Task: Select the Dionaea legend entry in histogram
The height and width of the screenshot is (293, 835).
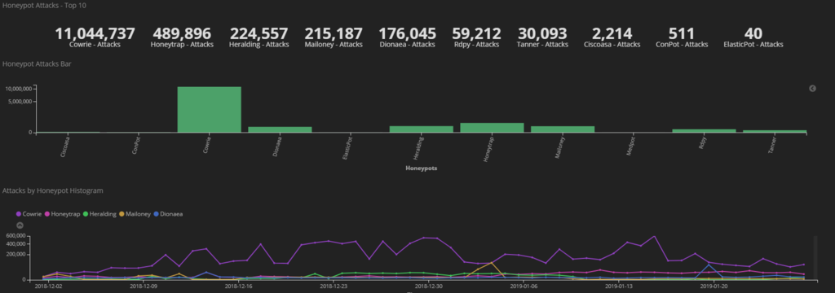Action: click(168, 214)
